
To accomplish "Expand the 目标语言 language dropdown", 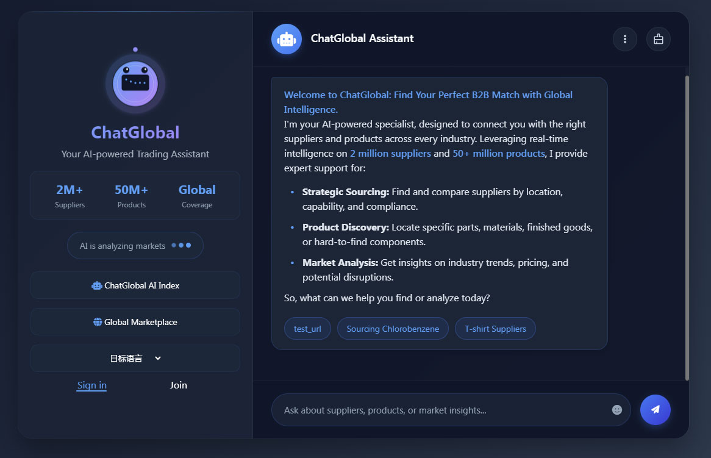I will [x=135, y=359].
